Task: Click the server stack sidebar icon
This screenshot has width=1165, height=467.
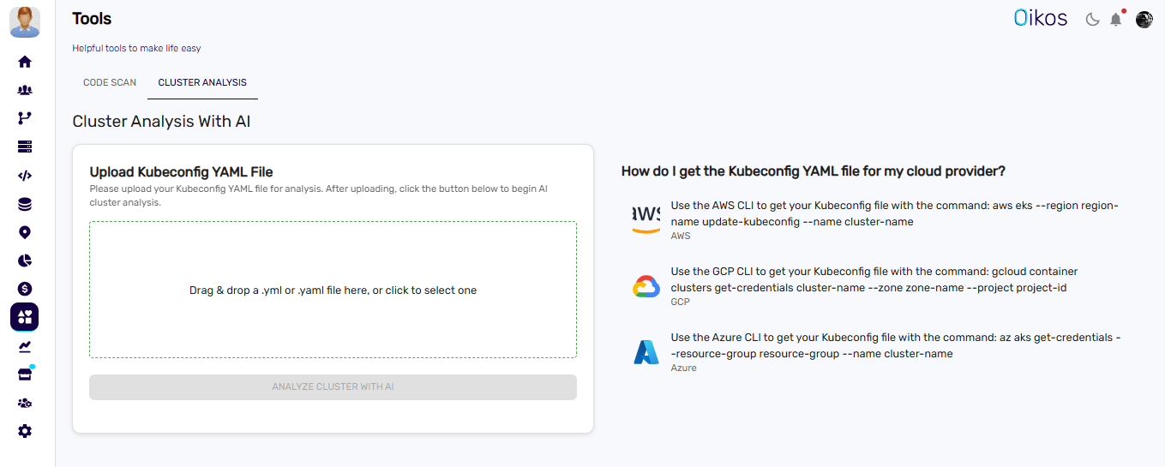Action: (25, 147)
